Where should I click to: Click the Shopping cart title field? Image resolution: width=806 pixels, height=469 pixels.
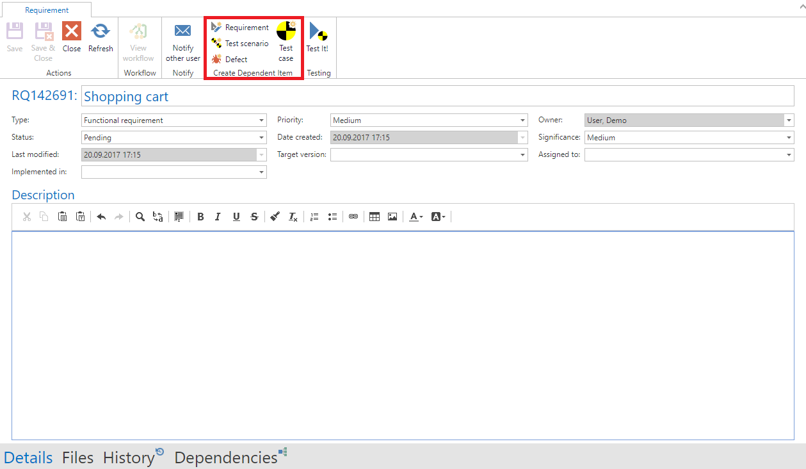point(437,96)
